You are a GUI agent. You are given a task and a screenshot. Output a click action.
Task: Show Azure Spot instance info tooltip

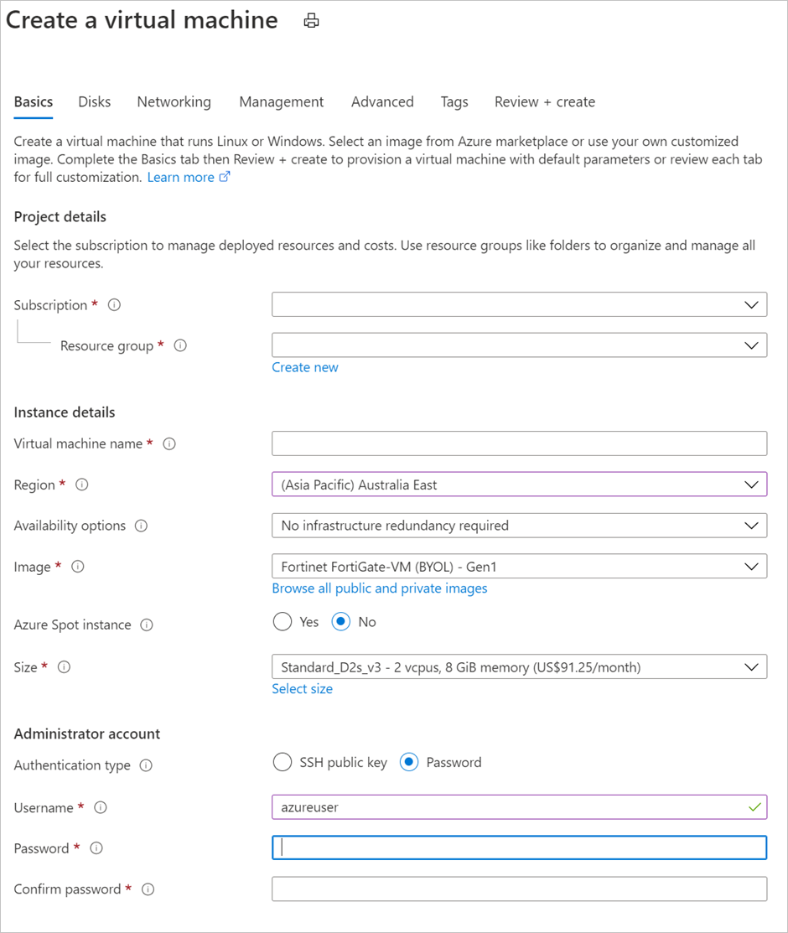click(147, 625)
